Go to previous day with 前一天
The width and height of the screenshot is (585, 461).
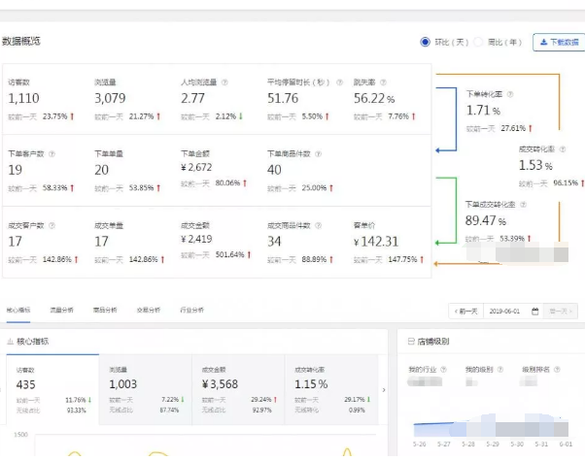[x=465, y=311]
